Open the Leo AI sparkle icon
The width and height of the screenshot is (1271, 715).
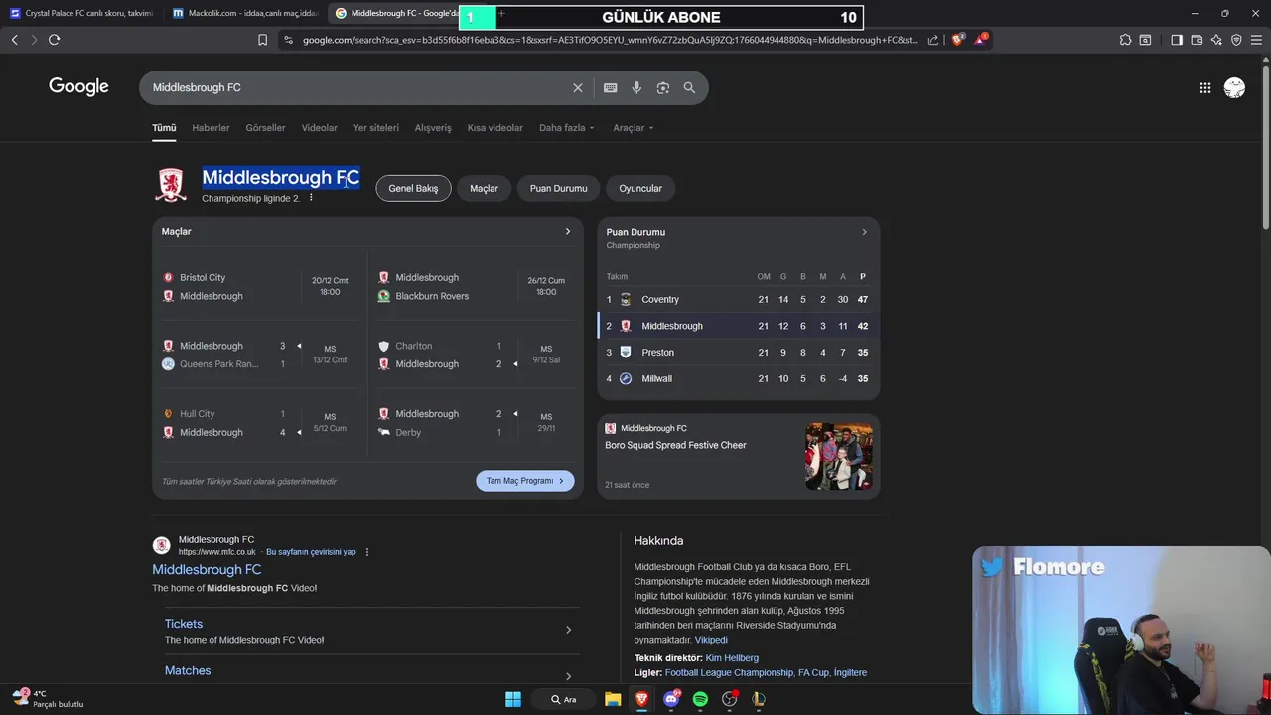tap(1216, 40)
